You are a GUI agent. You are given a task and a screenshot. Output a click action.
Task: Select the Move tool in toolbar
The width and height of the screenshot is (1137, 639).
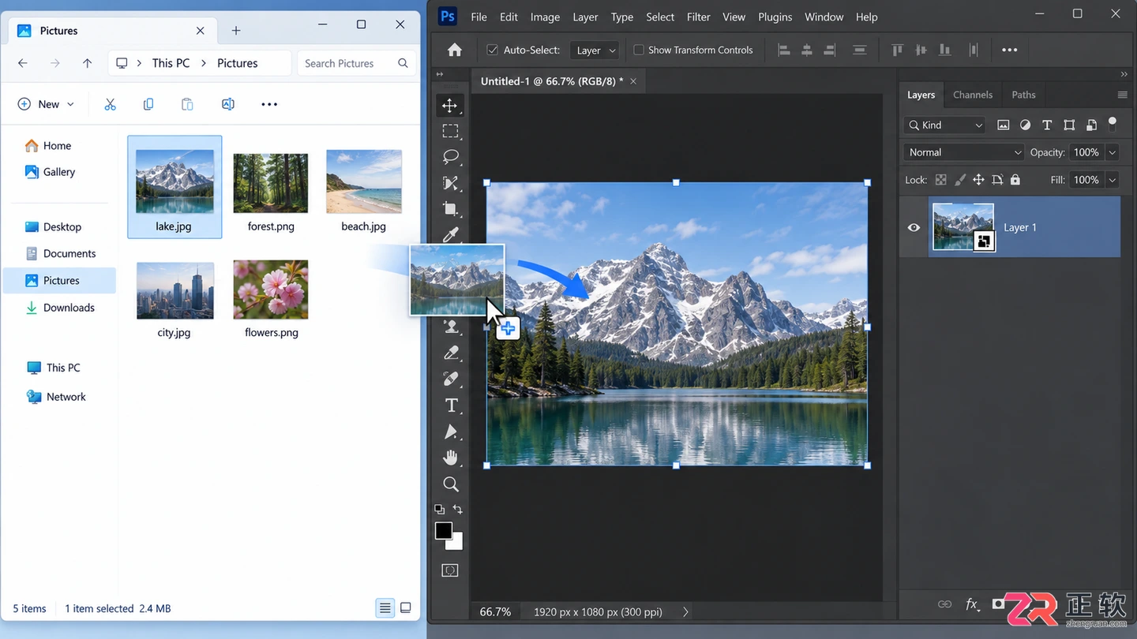[x=450, y=105]
